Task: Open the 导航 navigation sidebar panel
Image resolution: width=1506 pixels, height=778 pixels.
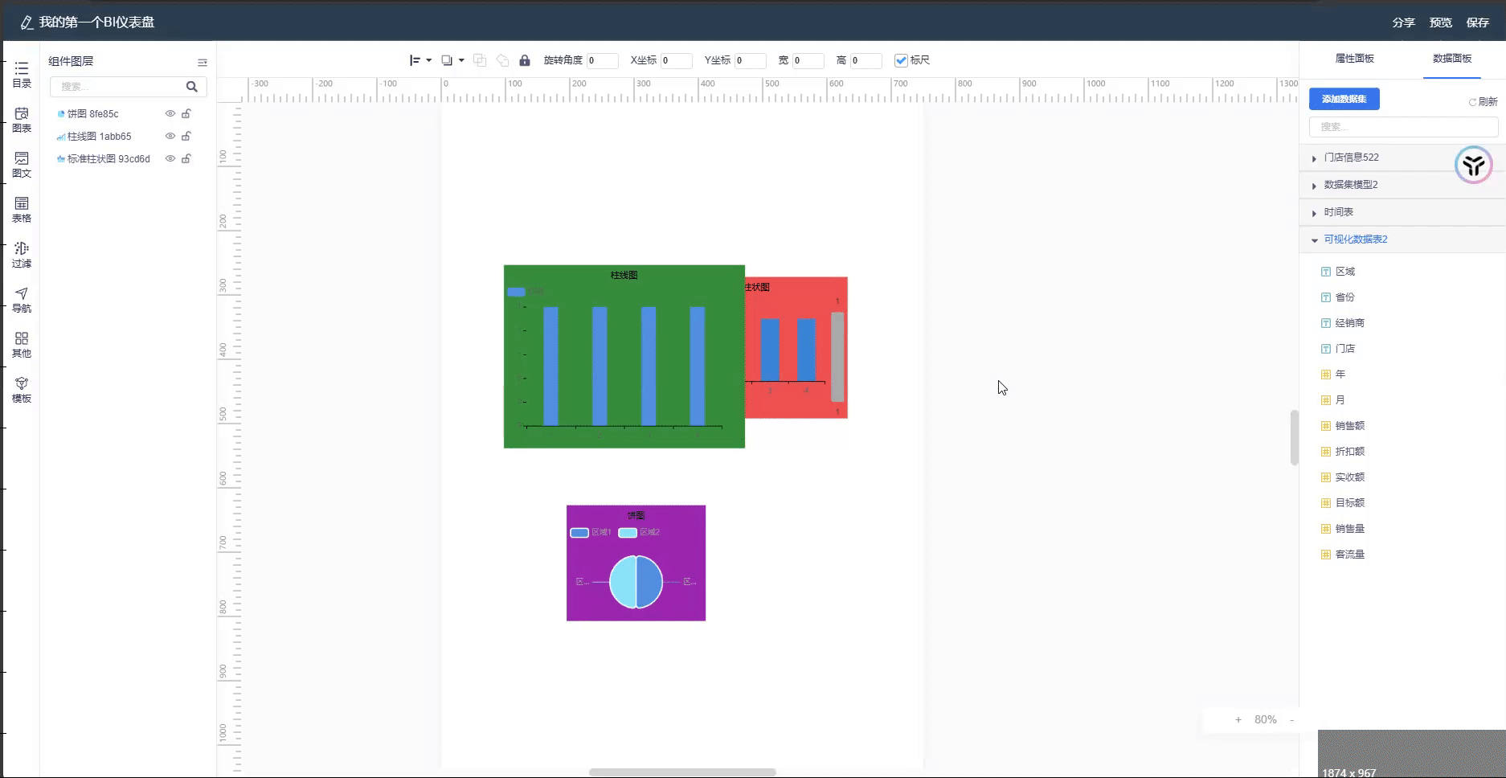Action: (x=22, y=300)
